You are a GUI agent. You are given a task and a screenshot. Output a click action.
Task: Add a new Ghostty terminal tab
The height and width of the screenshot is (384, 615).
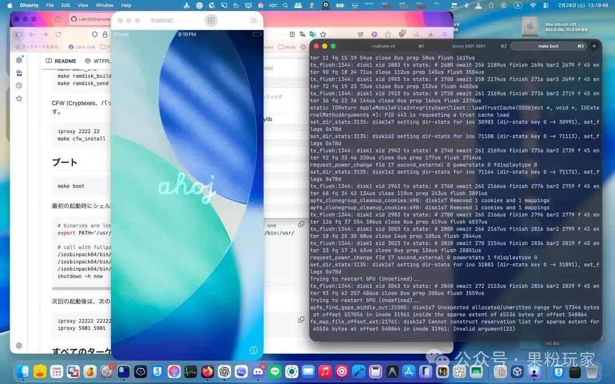(x=594, y=46)
